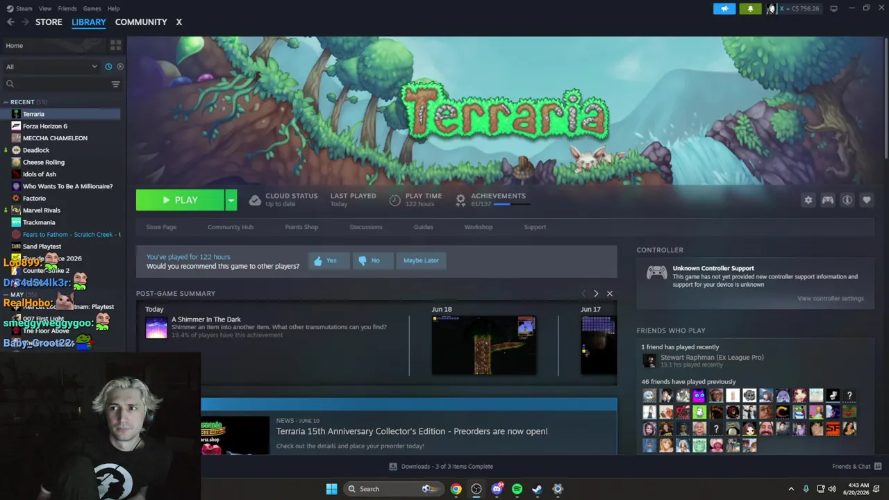Switch to the STORE tab

pos(49,22)
